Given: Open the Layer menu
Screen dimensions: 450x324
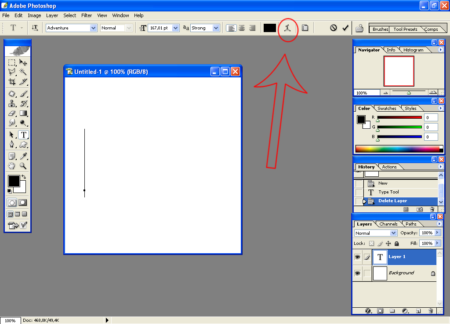Looking at the screenshot, I should click(x=52, y=15).
